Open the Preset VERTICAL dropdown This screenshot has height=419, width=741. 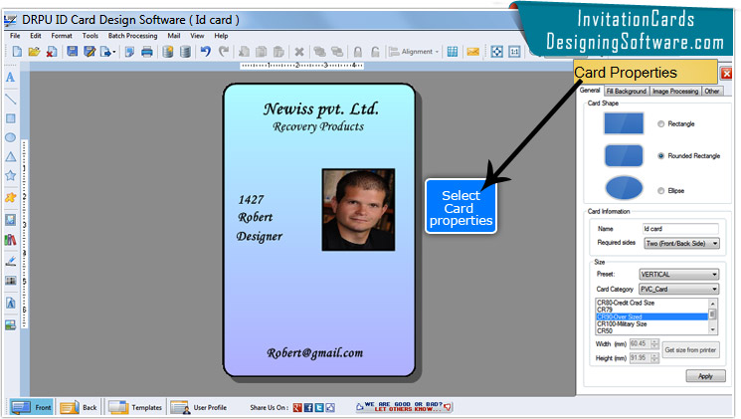[x=678, y=275]
